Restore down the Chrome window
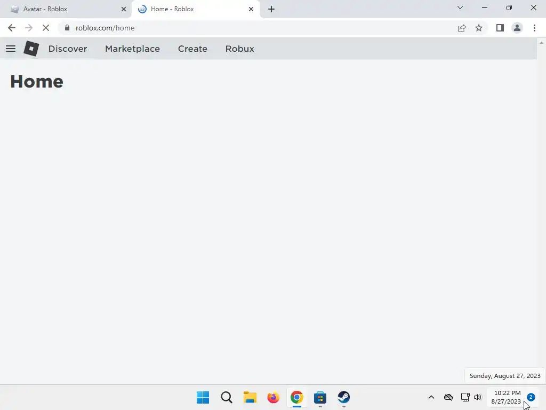The height and width of the screenshot is (410, 546). point(509,7)
